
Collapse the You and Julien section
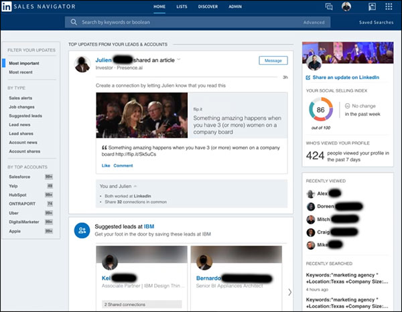[x=135, y=186]
